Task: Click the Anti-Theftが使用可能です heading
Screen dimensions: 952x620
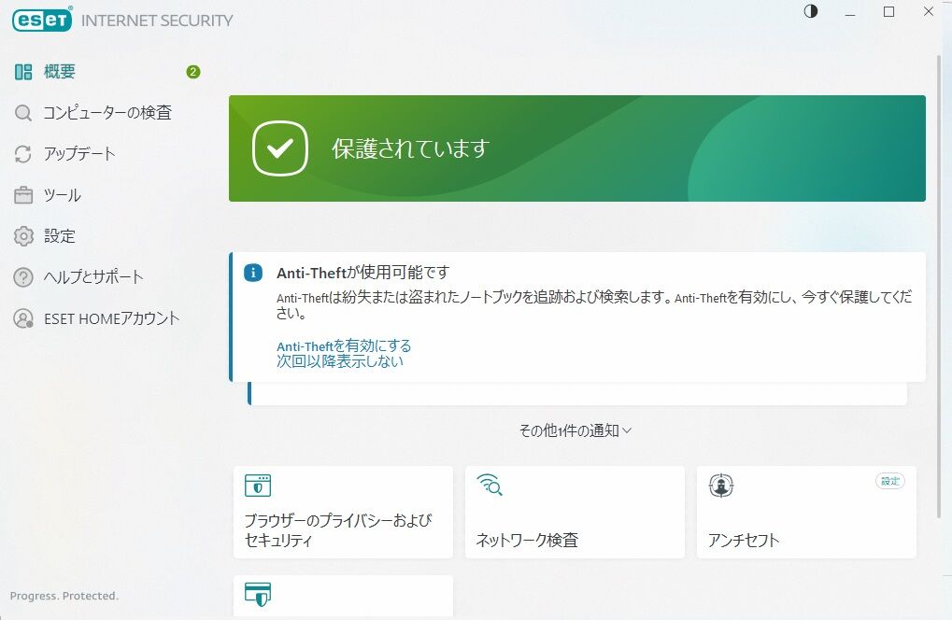Action: (x=363, y=273)
